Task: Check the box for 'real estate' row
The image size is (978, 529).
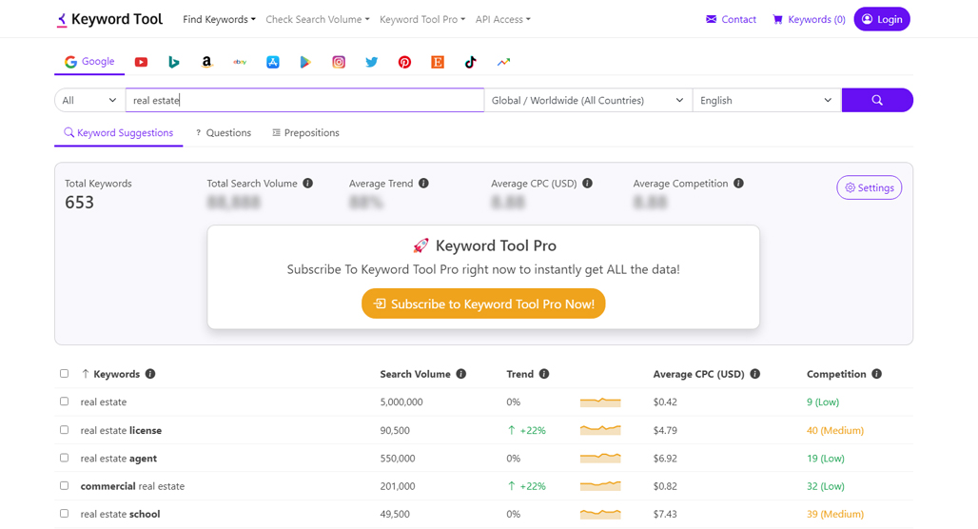Action: [x=65, y=402]
